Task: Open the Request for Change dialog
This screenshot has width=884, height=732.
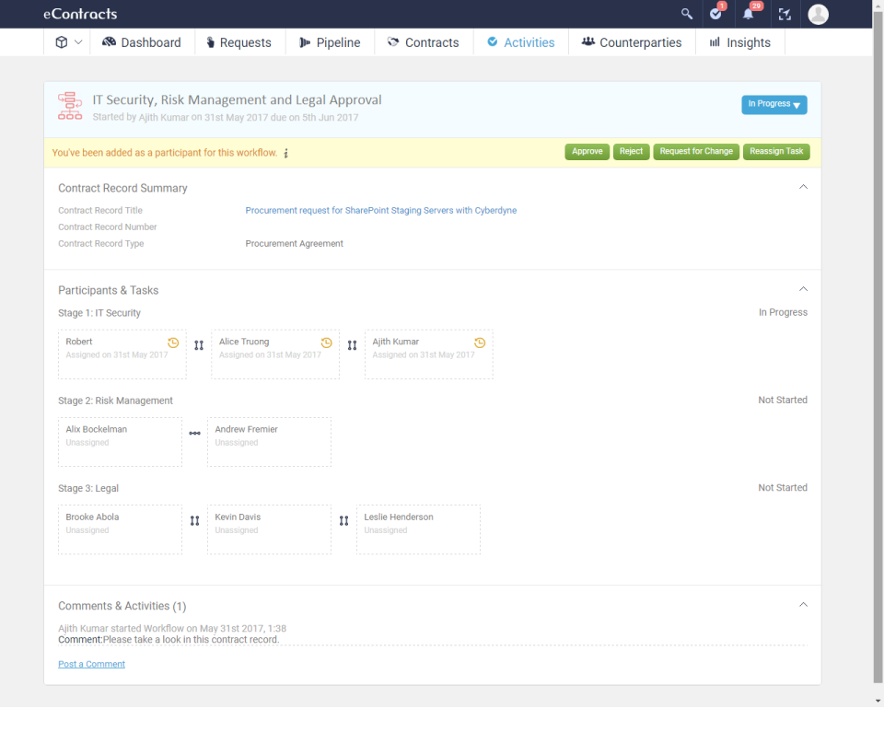Action: pos(695,152)
